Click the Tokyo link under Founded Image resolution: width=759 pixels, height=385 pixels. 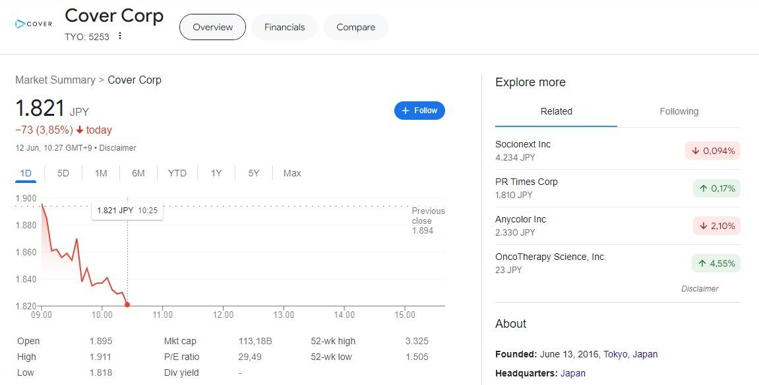click(616, 354)
